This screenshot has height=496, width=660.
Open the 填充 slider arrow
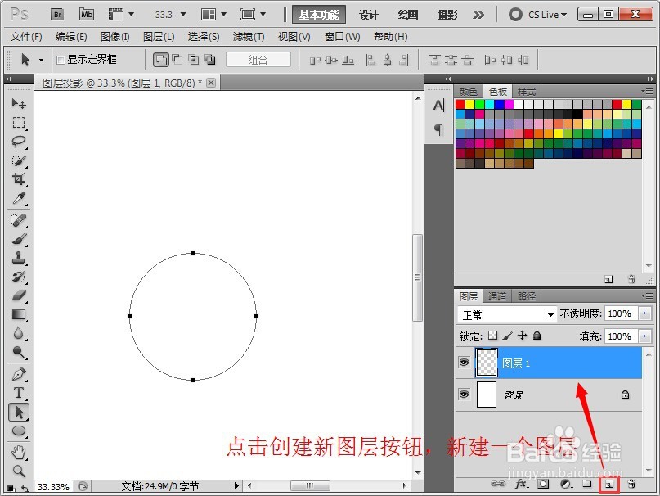tap(644, 336)
